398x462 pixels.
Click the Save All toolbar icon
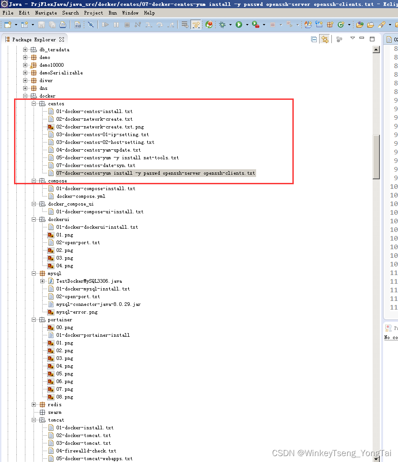pyautogui.click(x=53, y=25)
